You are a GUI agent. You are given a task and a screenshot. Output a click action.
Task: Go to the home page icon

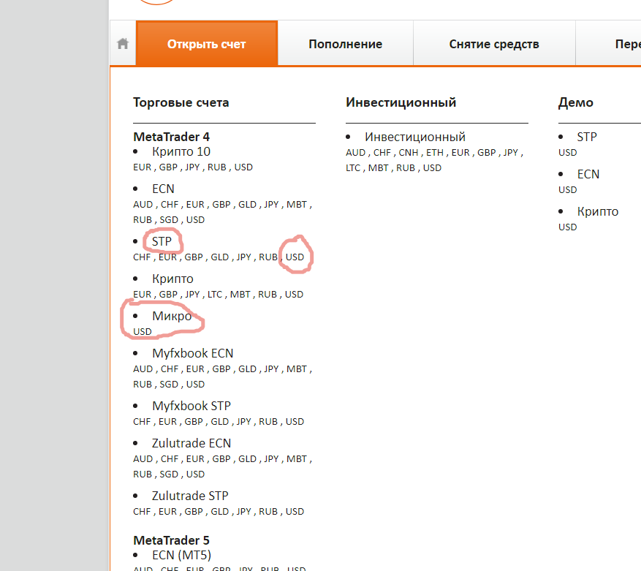[x=123, y=43]
